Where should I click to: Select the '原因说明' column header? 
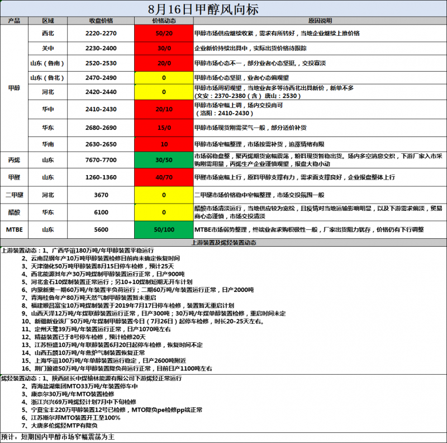point(320,21)
